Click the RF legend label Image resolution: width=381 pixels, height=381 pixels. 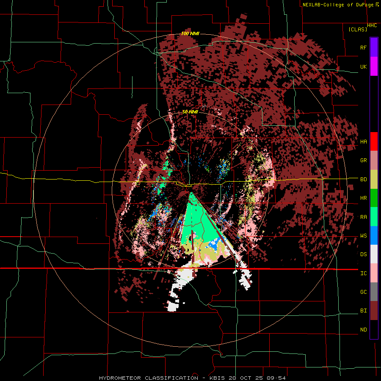pyautogui.click(x=364, y=47)
